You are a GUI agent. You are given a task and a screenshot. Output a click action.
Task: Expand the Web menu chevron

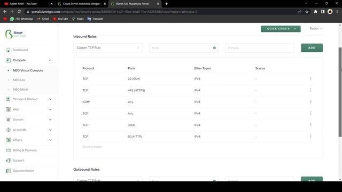pos(50,109)
